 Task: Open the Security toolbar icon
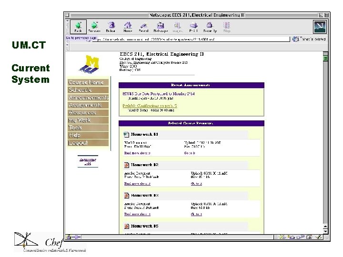[210, 27]
